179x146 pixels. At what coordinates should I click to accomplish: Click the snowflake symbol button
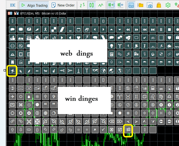(x=37, y=97)
